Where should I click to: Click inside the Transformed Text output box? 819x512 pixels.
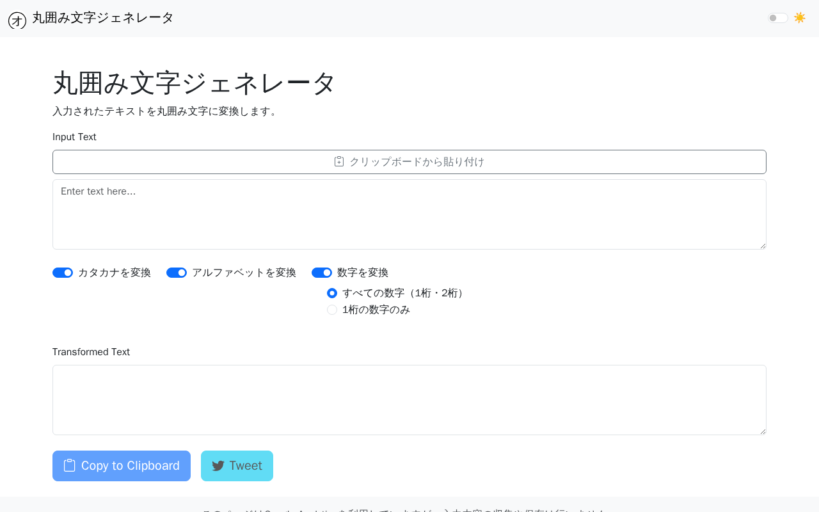pyautogui.click(x=409, y=400)
